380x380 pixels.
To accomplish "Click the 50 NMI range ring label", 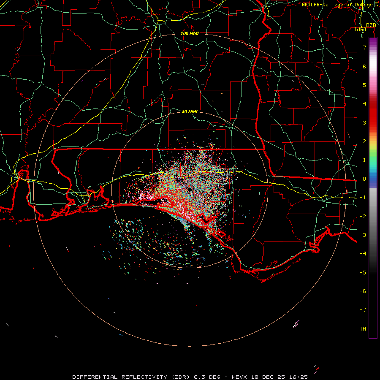I will point(190,111).
